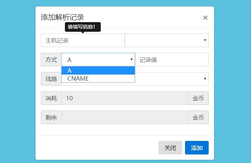The height and width of the screenshot is (163, 251).
Task: Collapse the 方式 record type dropdown
Action: (x=98, y=60)
